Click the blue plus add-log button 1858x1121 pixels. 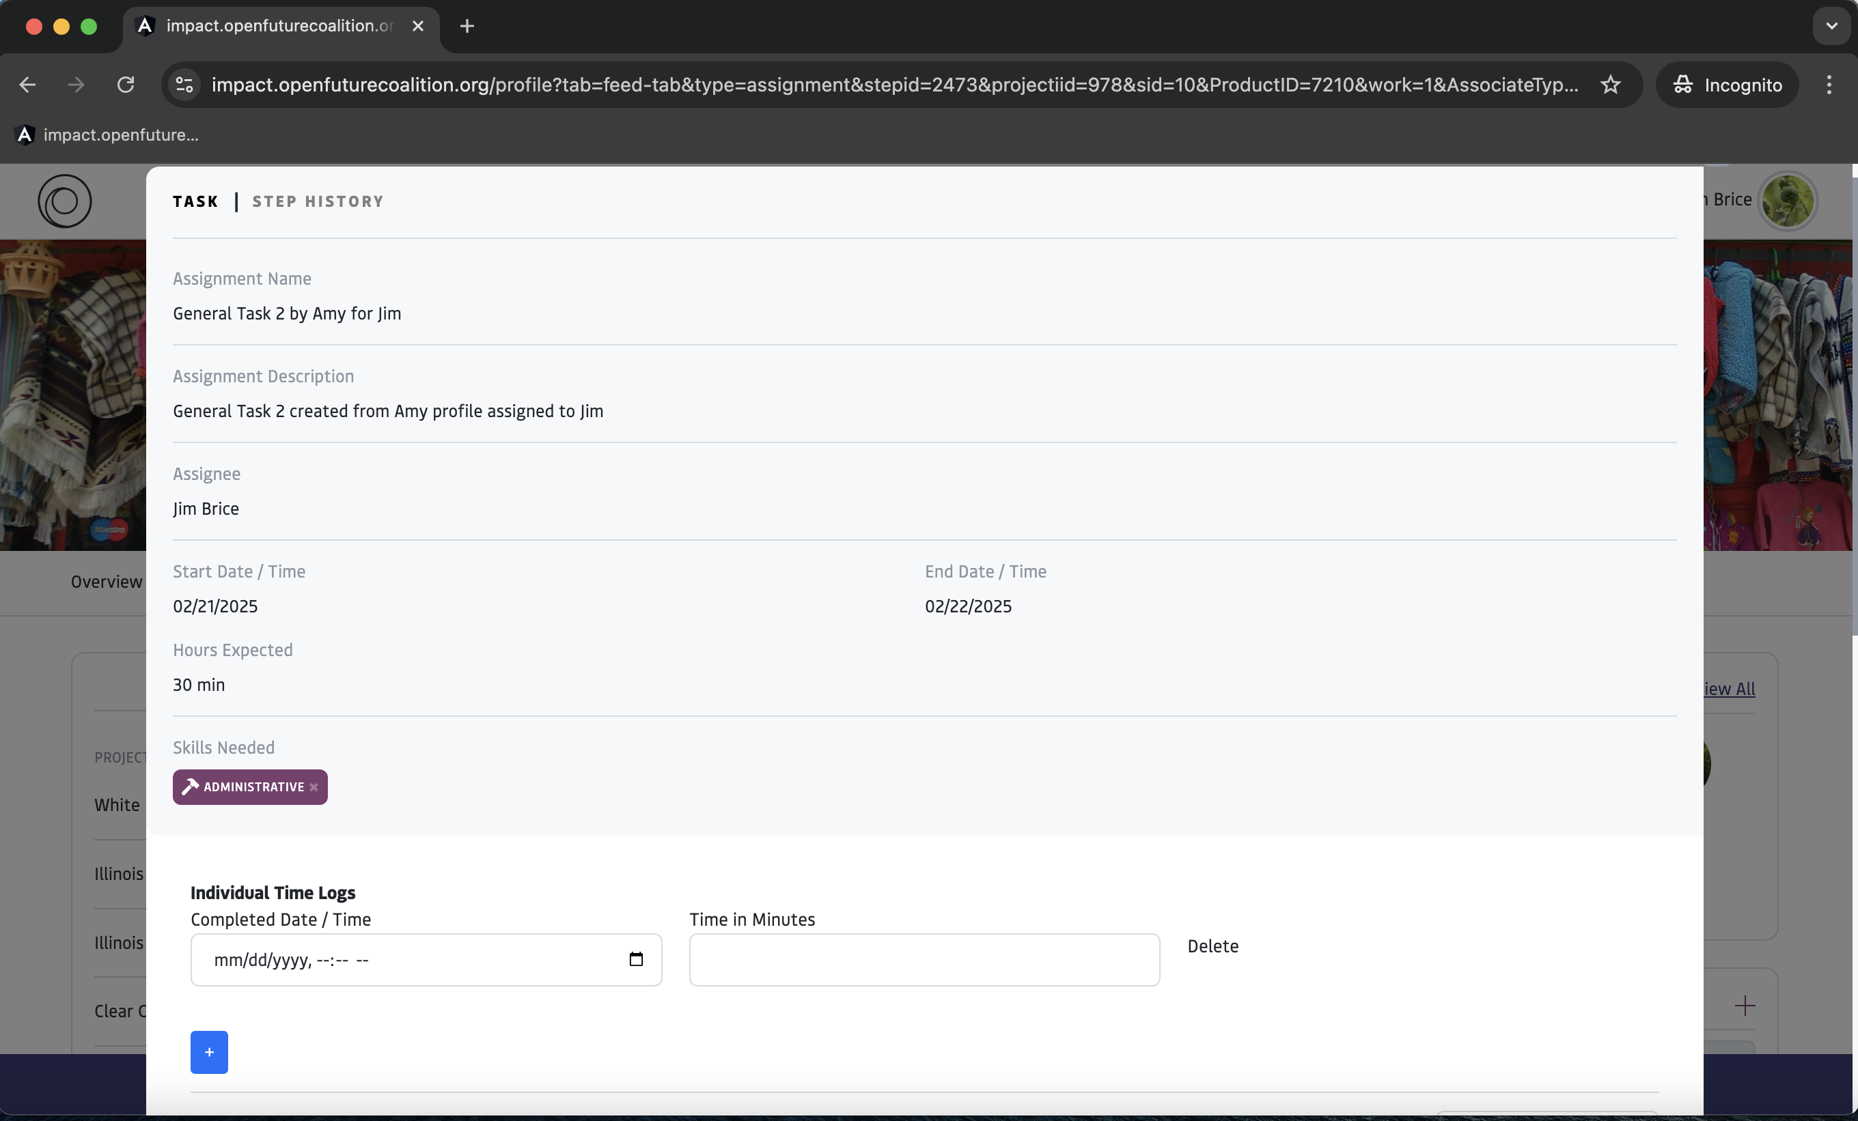tap(209, 1051)
